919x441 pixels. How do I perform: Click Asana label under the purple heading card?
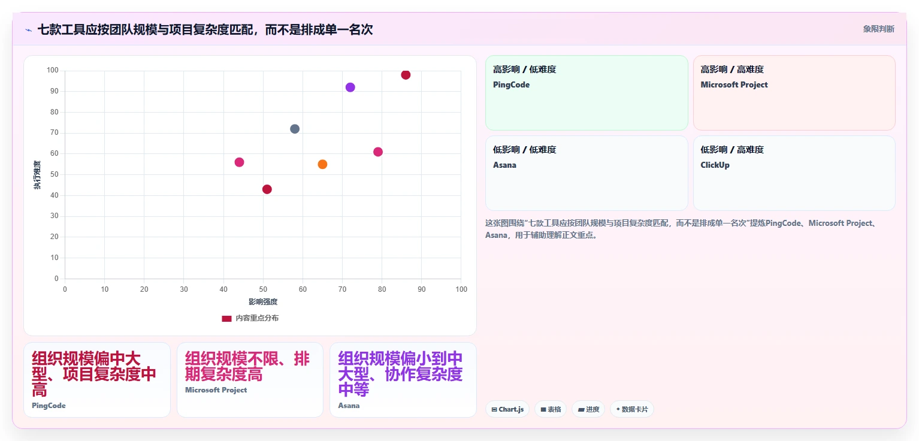click(x=349, y=406)
